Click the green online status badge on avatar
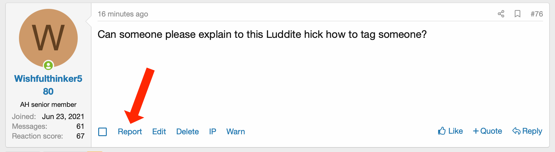Image resolution: width=555 pixels, height=152 pixels. (48, 65)
